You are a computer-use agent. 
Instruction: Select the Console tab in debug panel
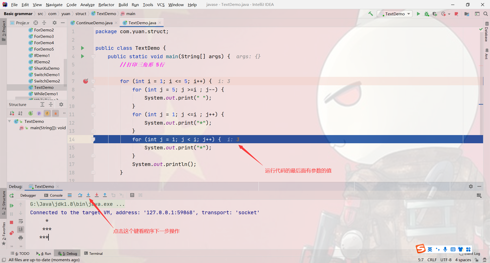tap(53, 195)
